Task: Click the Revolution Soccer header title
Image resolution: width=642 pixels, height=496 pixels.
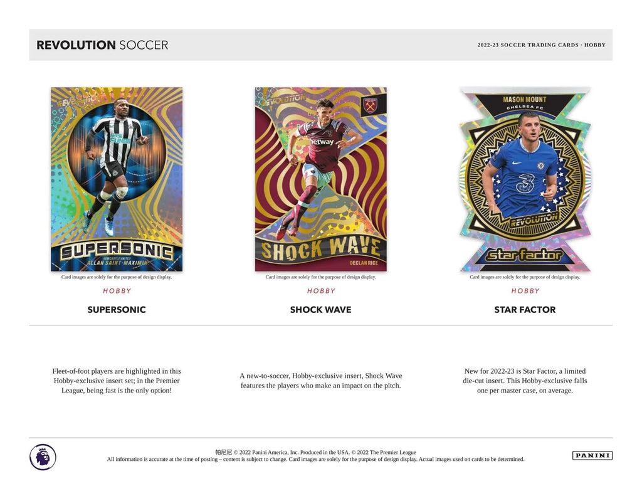Action: [102, 45]
